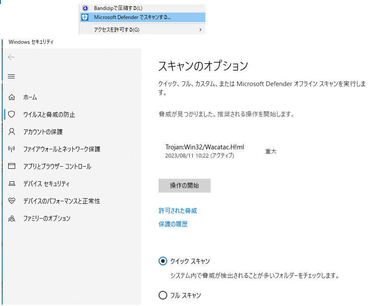Click the family options people icon

coord(12,219)
